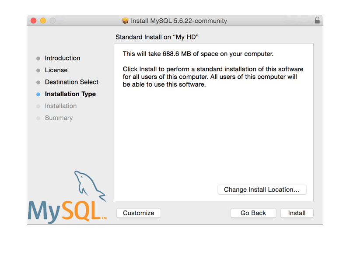Select the Introduction step in the sidebar
This screenshot has width=350, height=263.
click(63, 58)
